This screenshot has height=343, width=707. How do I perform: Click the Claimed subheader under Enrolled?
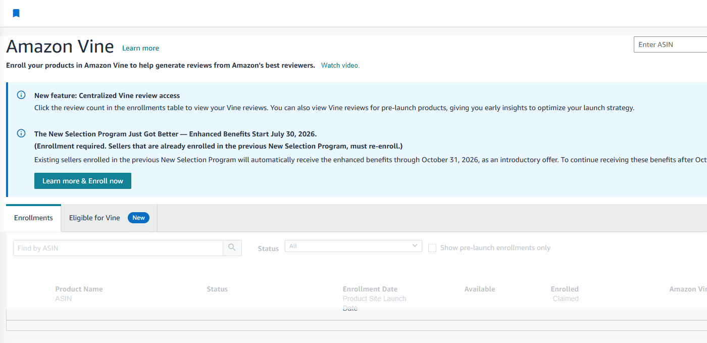pyautogui.click(x=566, y=299)
